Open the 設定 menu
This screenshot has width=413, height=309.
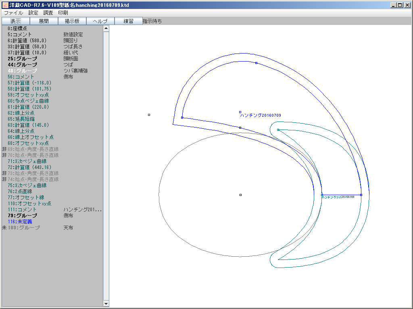pos(33,12)
